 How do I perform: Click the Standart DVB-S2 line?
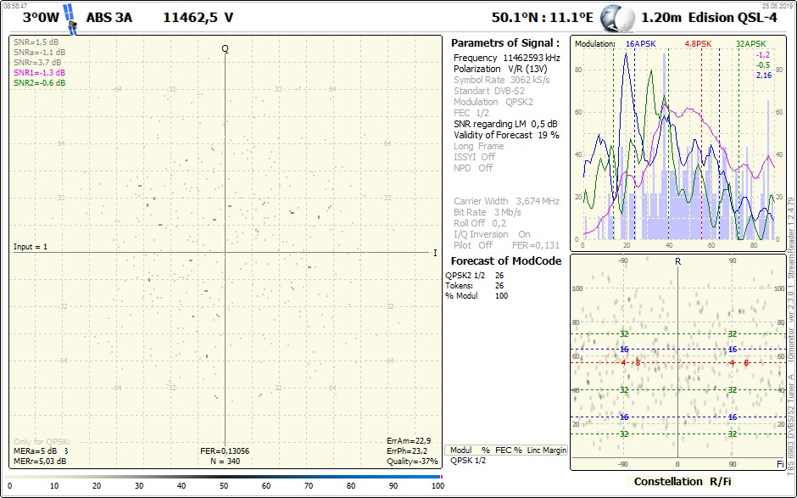pos(489,91)
